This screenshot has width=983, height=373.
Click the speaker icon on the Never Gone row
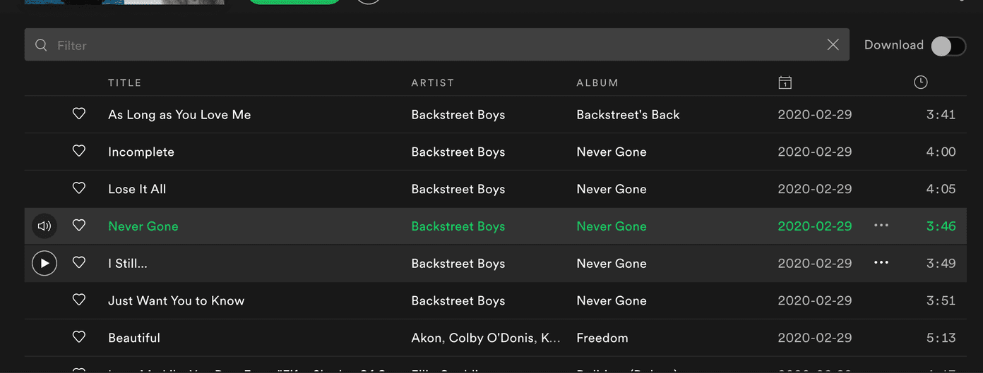(x=44, y=226)
